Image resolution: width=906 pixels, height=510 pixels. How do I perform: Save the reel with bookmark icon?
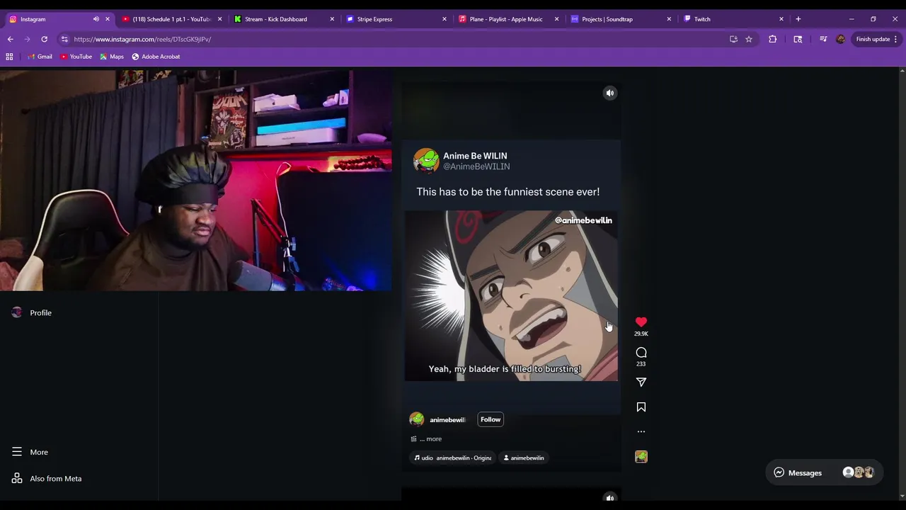641,407
